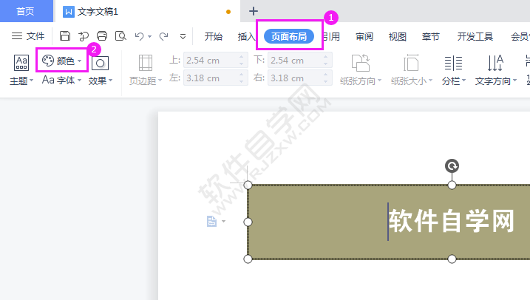Screen dimensions: 530x300
Task: Open Print Preview icon
Action: pos(120,35)
